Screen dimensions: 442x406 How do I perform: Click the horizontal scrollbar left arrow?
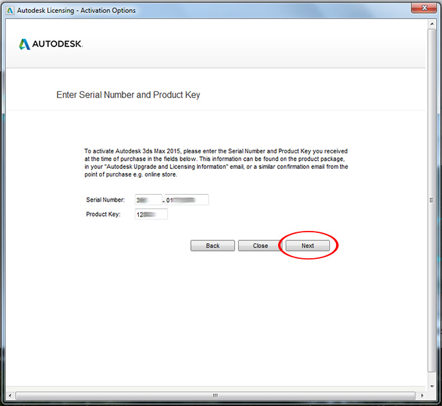coord(10,396)
